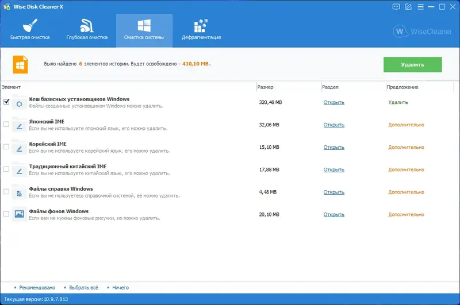Select the Очистка системы tab
The image size is (460, 305).
(x=144, y=30)
